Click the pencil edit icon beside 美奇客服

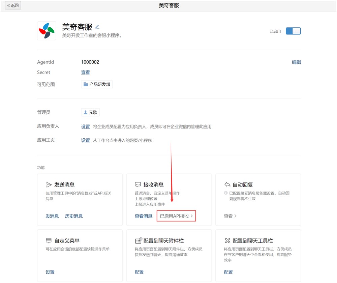97,27
